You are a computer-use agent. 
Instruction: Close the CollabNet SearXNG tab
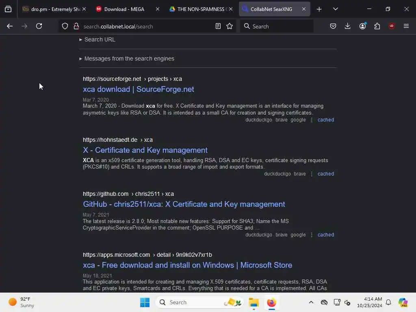pos(304,9)
